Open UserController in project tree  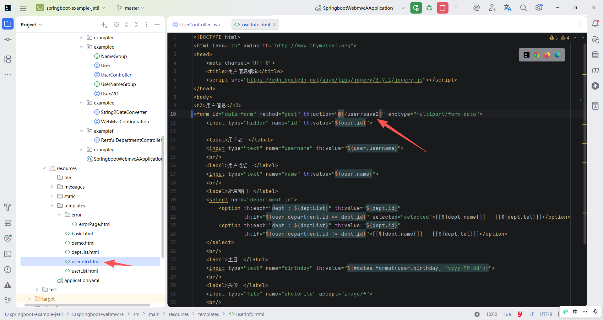(116, 75)
